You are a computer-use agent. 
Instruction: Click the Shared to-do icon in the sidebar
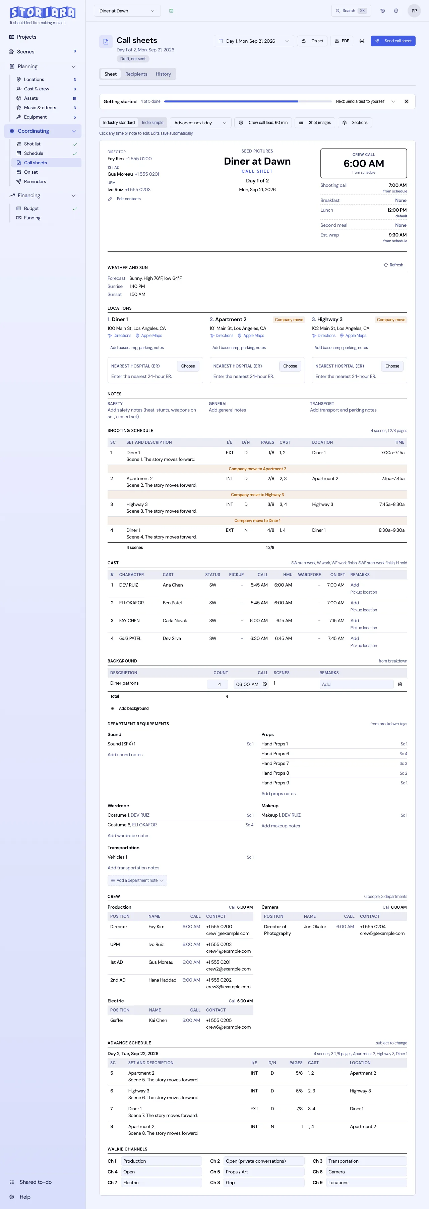click(x=12, y=1182)
